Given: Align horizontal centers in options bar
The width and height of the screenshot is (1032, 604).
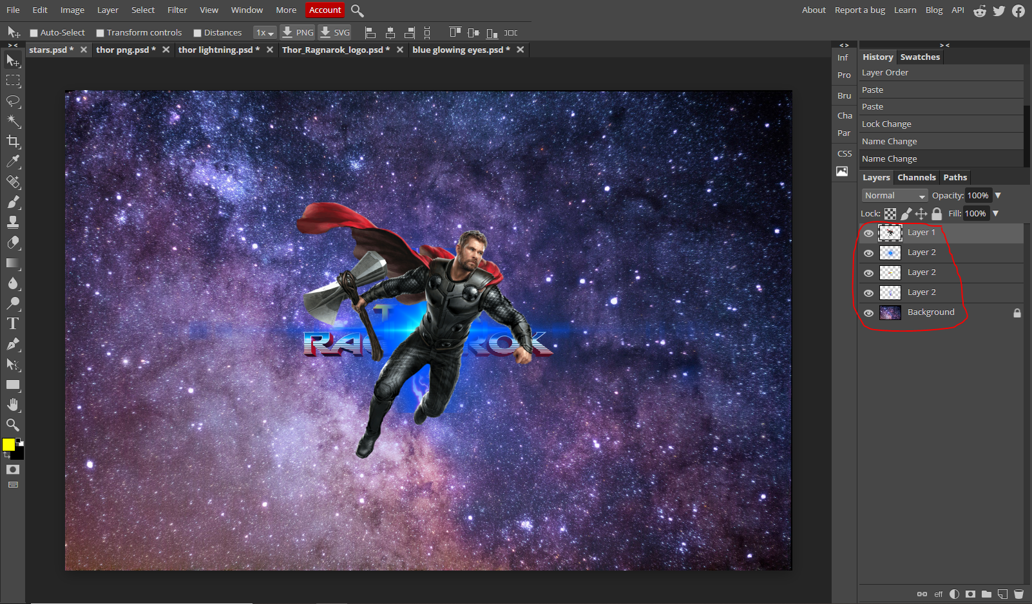Looking at the screenshot, I should click(390, 33).
